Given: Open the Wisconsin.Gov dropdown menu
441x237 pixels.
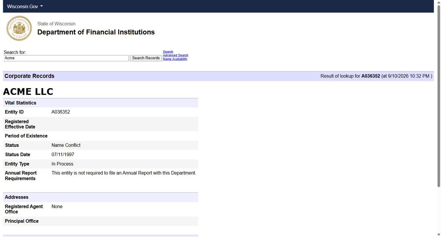Looking at the screenshot, I should tap(25, 7).
